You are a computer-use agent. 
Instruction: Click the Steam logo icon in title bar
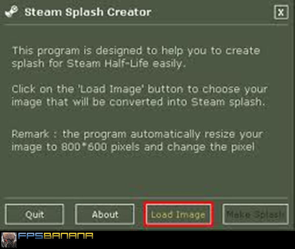point(11,12)
